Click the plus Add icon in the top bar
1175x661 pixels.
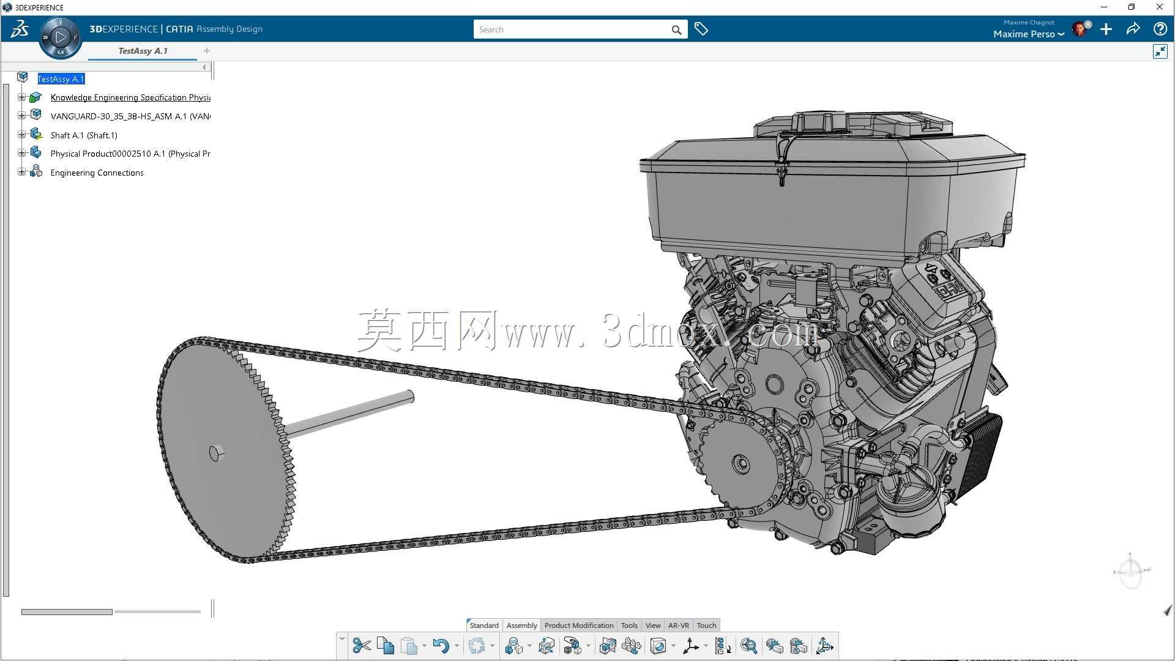click(1106, 29)
